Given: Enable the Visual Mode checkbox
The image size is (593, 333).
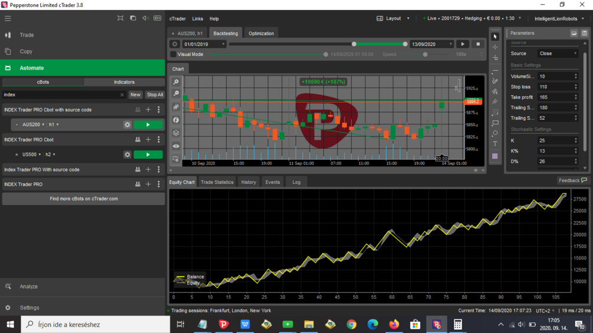Looking at the screenshot, I should click(173, 54).
